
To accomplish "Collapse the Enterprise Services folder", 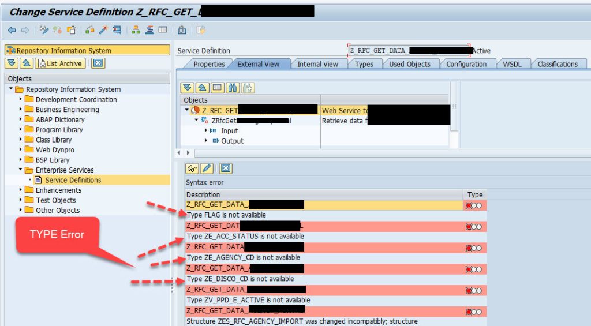I will tap(20, 170).
